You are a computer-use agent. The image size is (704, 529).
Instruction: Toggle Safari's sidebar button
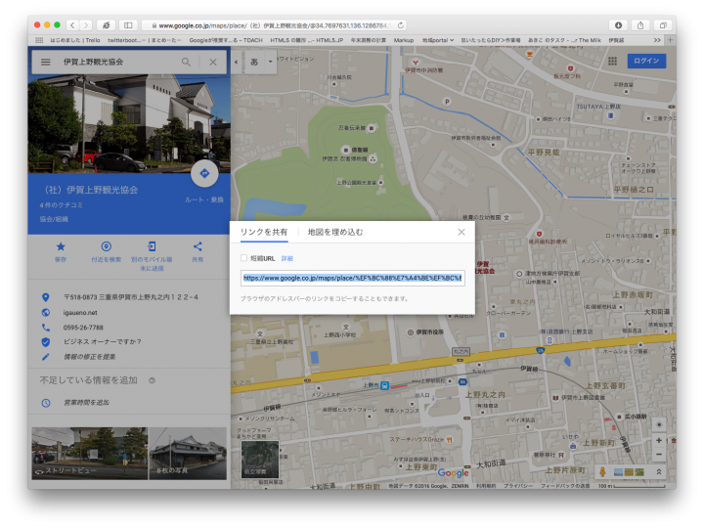[x=128, y=25]
